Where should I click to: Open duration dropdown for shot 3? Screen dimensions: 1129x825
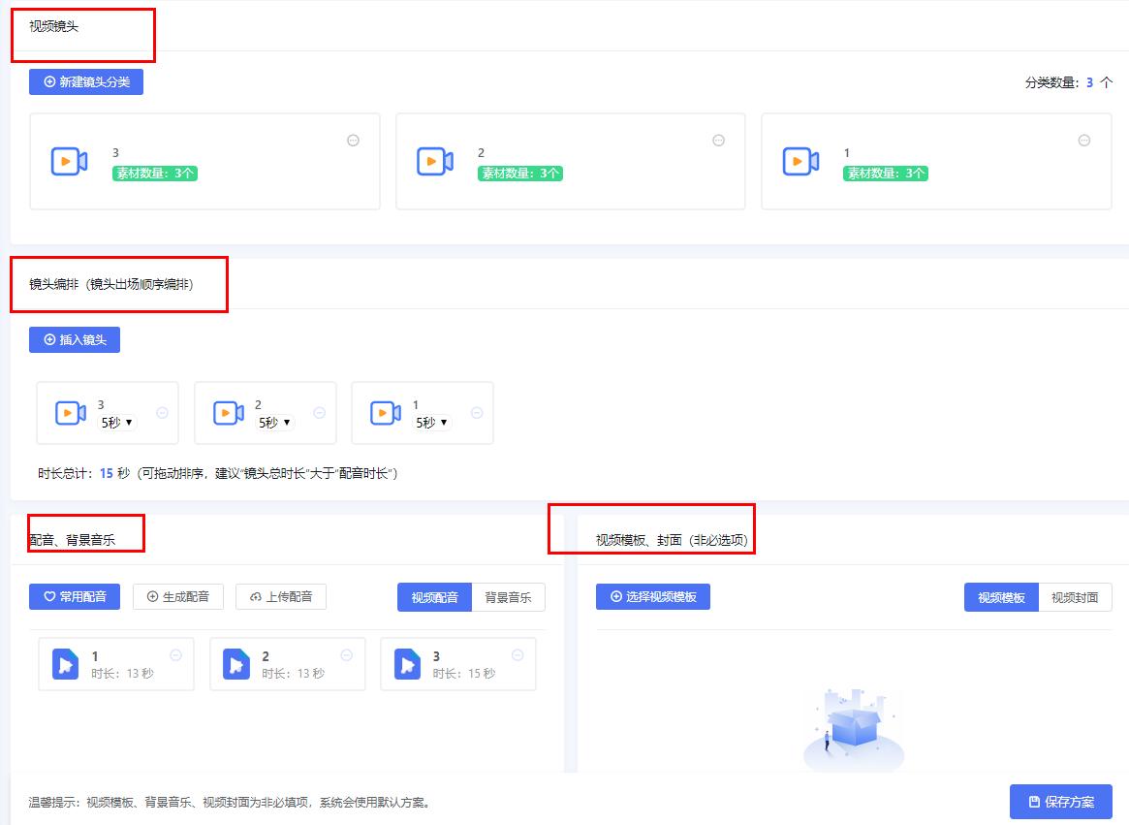(x=118, y=423)
